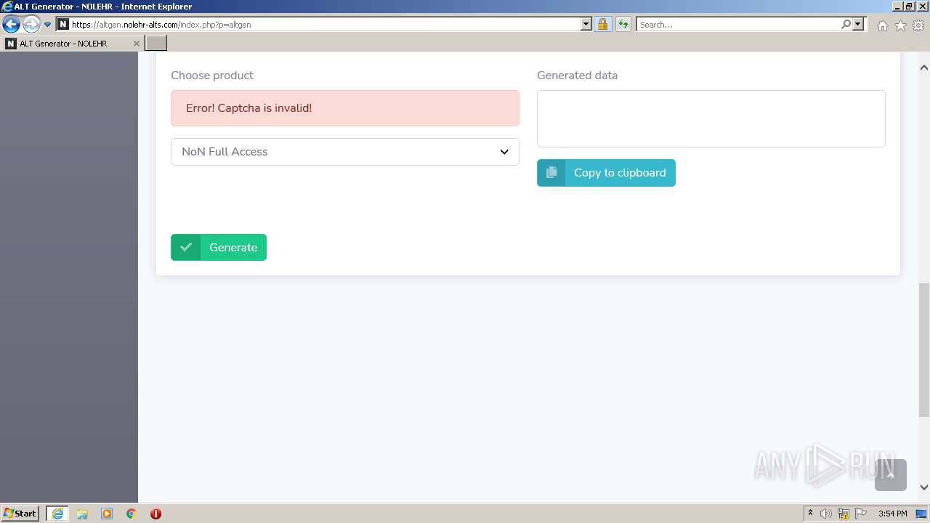Open the Windows Start menu
The width and height of the screenshot is (930, 523).
20,513
